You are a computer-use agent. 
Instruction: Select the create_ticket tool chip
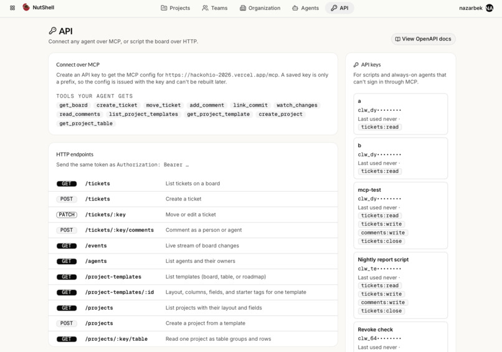pyautogui.click(x=117, y=105)
